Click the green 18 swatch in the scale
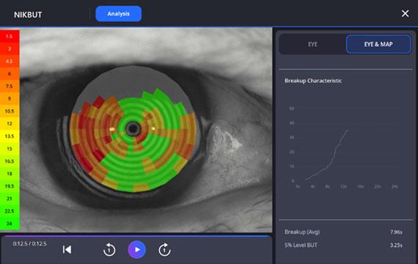 [10, 174]
